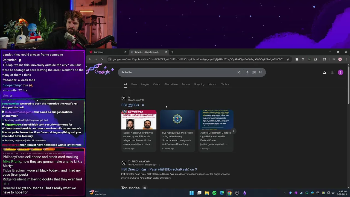Open FBI Director Kash Patel on X link
The height and width of the screenshot is (197, 350).
tap(159, 169)
